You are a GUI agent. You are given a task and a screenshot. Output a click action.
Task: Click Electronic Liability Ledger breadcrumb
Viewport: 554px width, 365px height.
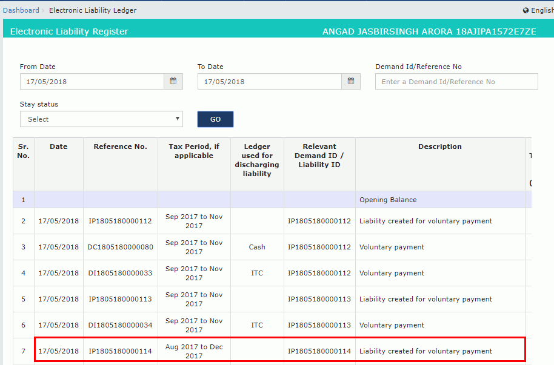point(93,10)
